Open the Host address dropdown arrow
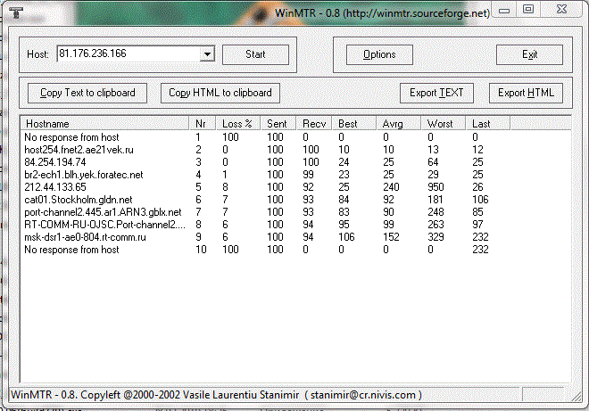The width and height of the screenshot is (589, 411). pyautogui.click(x=207, y=54)
